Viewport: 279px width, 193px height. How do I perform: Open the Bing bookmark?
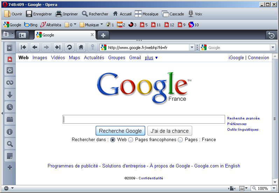(31, 25)
